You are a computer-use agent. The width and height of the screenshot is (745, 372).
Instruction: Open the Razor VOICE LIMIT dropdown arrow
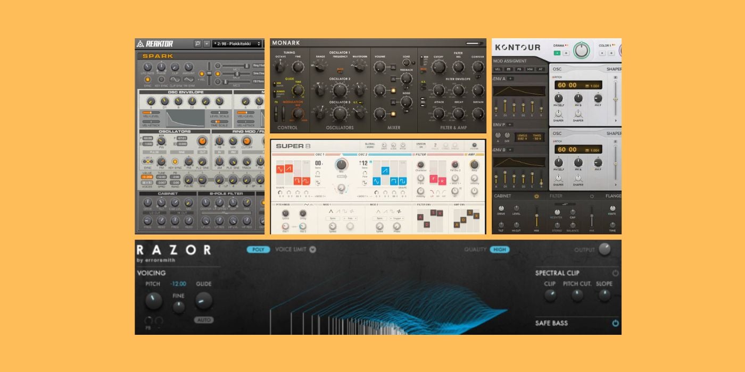(x=312, y=249)
